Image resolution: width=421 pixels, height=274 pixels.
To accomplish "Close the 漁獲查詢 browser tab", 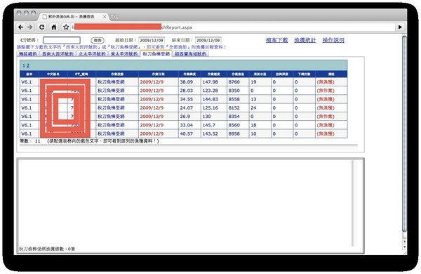I will 105,17.
